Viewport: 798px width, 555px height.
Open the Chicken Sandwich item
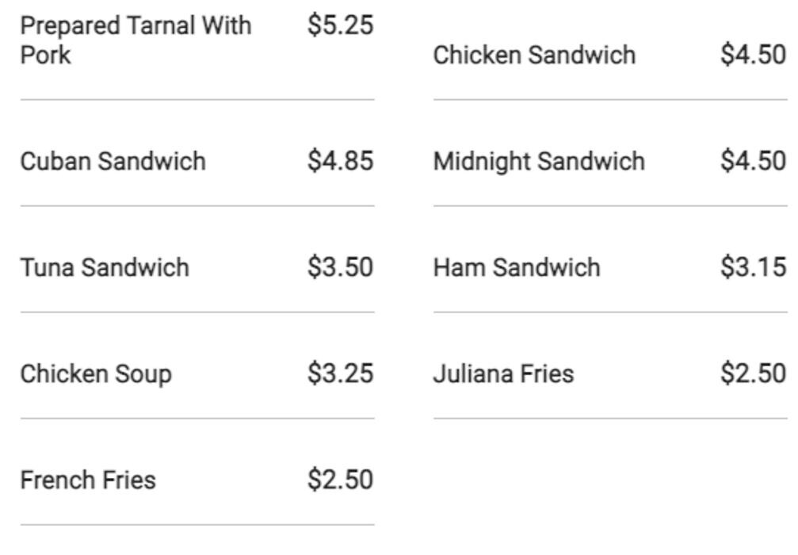click(534, 55)
